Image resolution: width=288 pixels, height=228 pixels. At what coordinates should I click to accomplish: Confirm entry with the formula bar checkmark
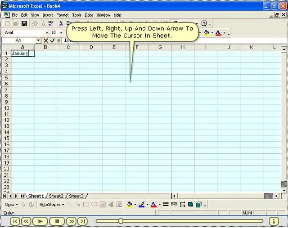52,40
